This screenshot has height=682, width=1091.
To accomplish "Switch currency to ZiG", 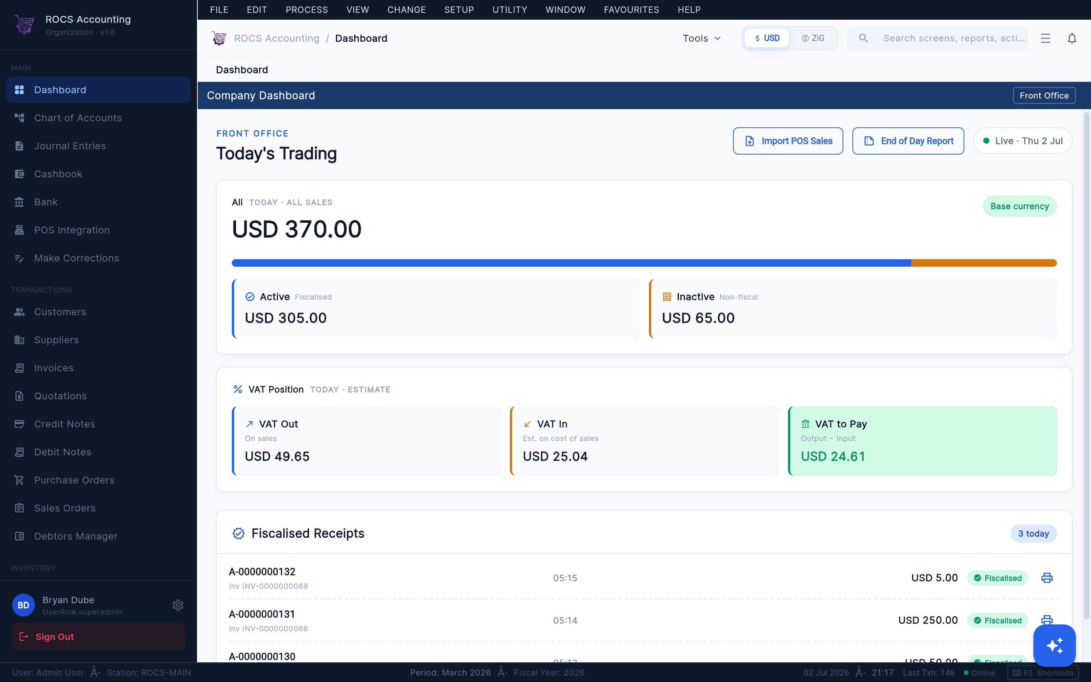I will click(813, 38).
